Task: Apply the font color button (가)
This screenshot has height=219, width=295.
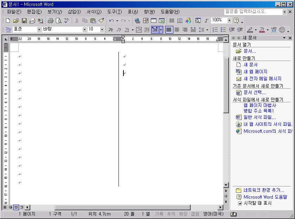Action: click(x=262, y=30)
